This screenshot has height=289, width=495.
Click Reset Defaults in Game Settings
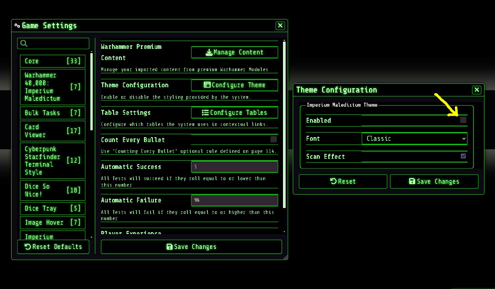53,247
